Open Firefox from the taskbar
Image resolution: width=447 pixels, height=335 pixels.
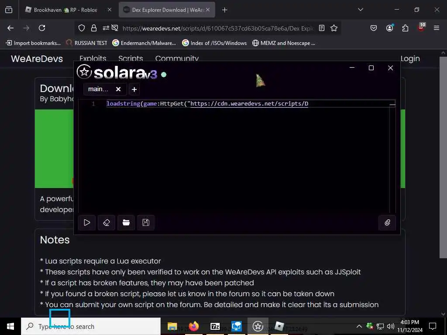coord(193,326)
